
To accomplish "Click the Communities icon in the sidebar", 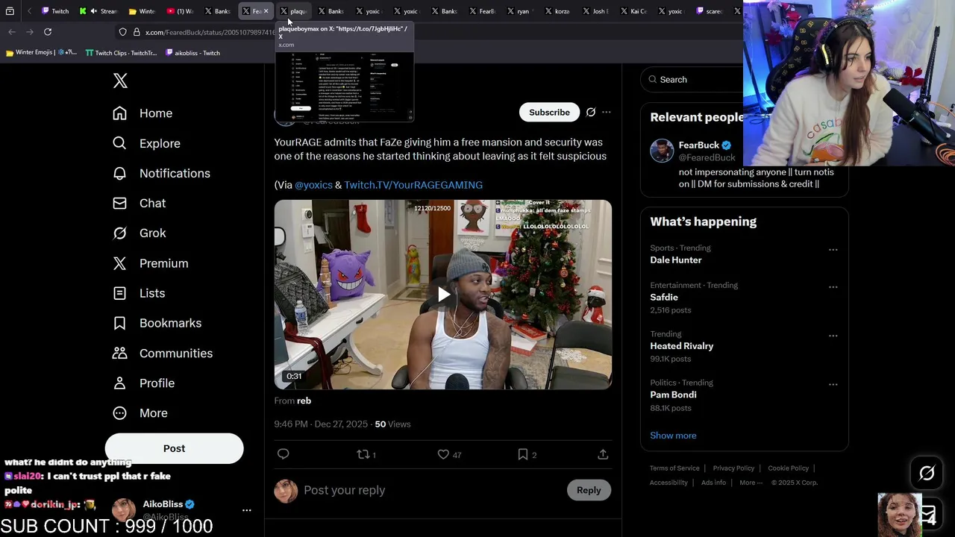I will pyautogui.click(x=119, y=353).
